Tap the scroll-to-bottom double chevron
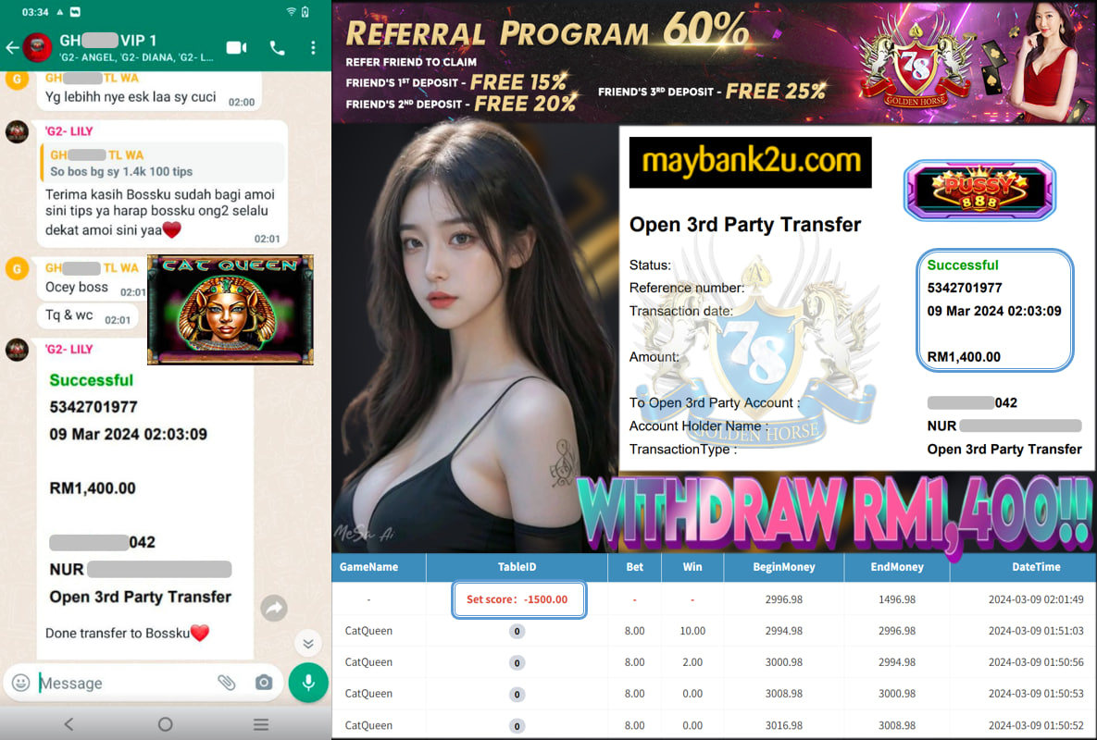Screen dimensions: 1097x740 (x=308, y=643)
